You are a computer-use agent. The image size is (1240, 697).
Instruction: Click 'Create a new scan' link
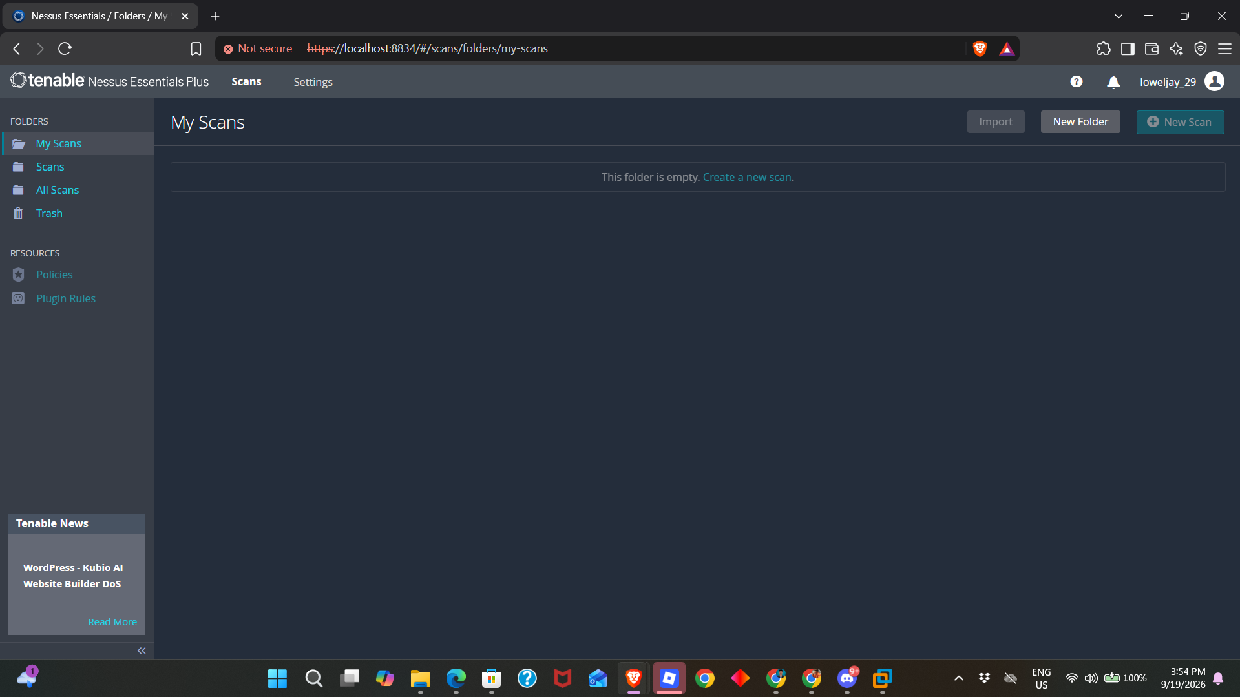tap(747, 177)
